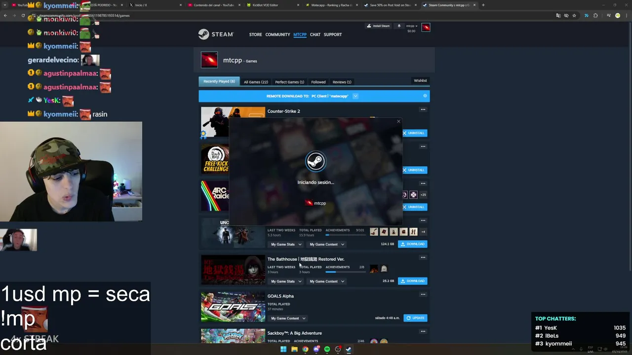Switch to the All Games (22) tab
The height and width of the screenshot is (355, 632).
pos(256,82)
